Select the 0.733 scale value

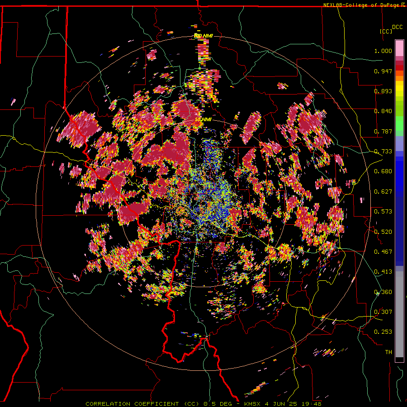(383, 151)
